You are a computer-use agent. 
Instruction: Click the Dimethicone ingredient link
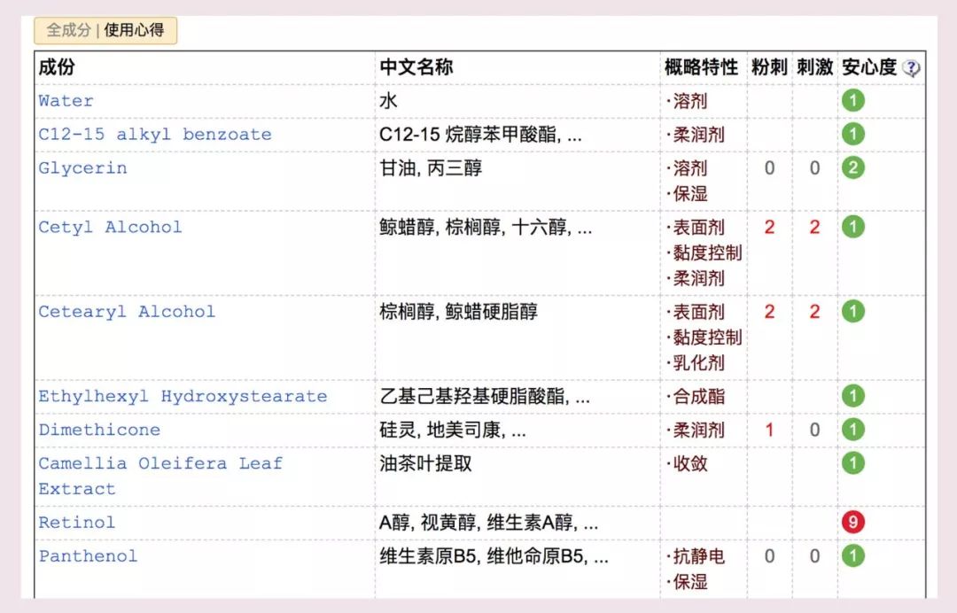[97, 429]
